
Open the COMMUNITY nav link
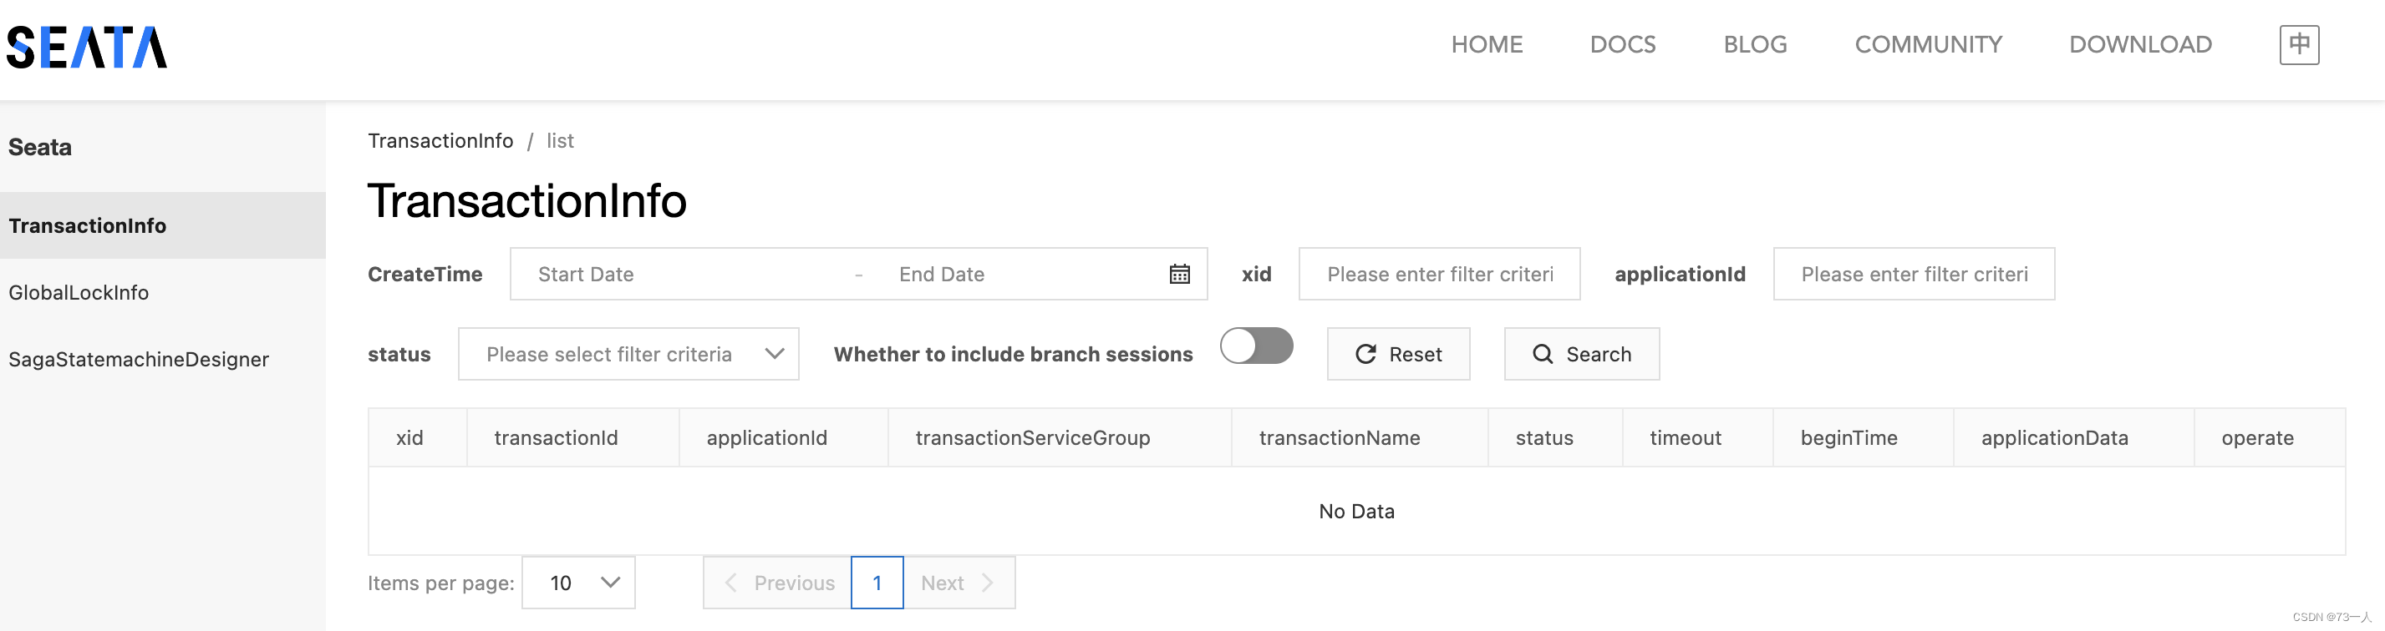coord(1928,44)
